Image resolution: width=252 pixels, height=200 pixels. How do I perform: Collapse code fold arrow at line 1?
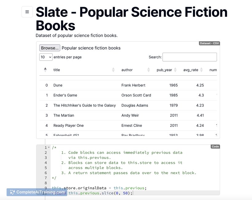[49, 147]
